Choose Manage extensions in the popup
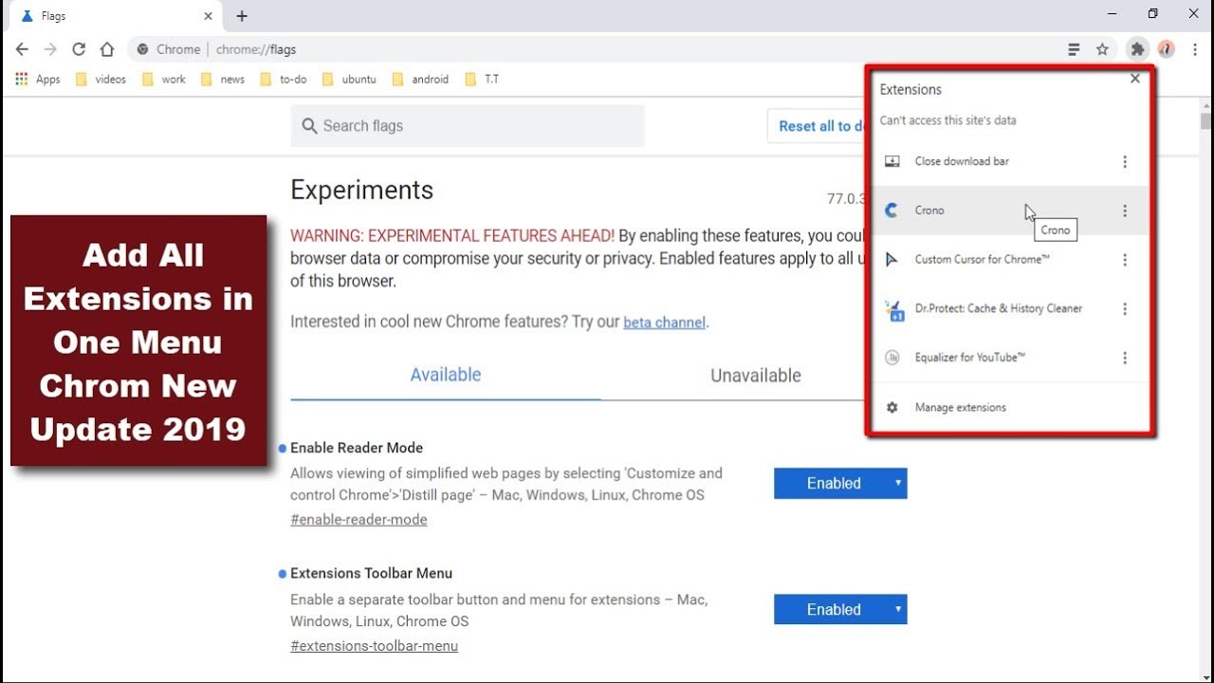This screenshot has width=1214, height=683. tap(1010, 407)
